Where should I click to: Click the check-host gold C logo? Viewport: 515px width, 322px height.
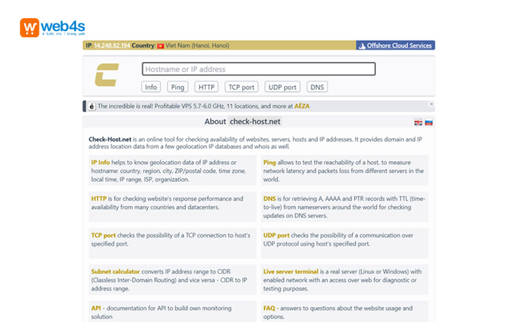[107, 75]
